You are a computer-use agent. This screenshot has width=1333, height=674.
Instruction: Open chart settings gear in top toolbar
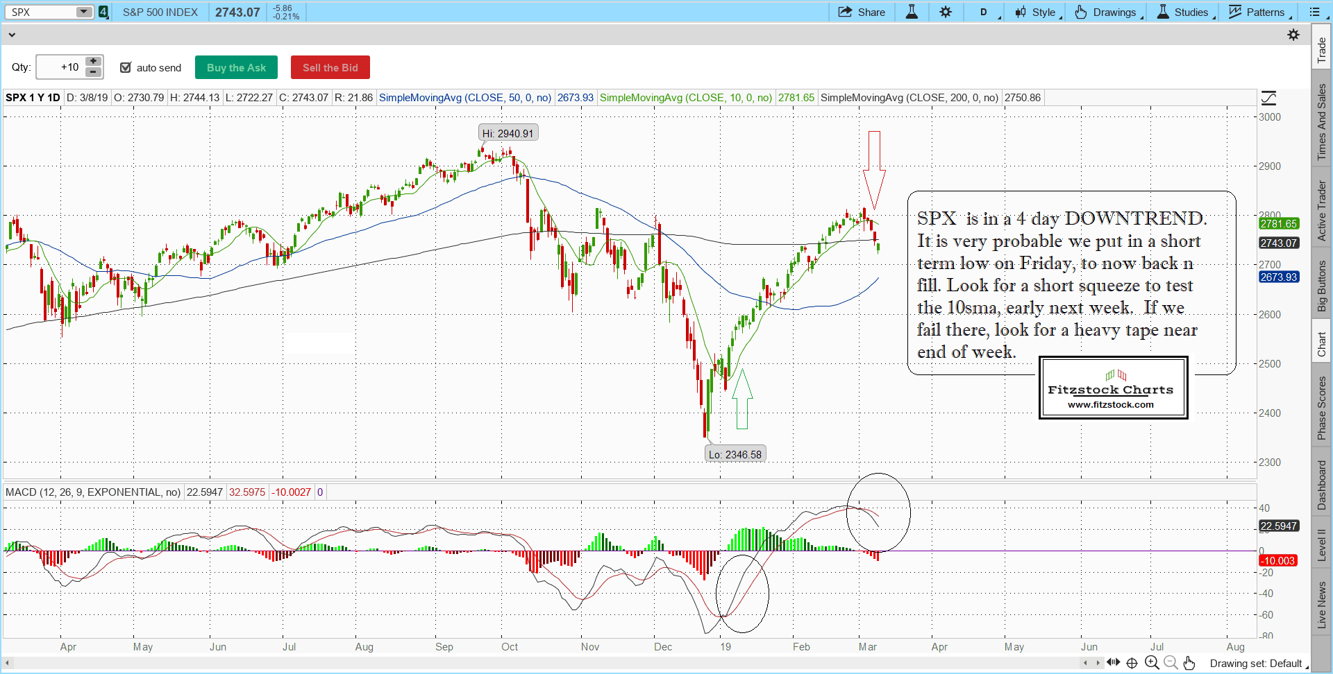(x=946, y=12)
